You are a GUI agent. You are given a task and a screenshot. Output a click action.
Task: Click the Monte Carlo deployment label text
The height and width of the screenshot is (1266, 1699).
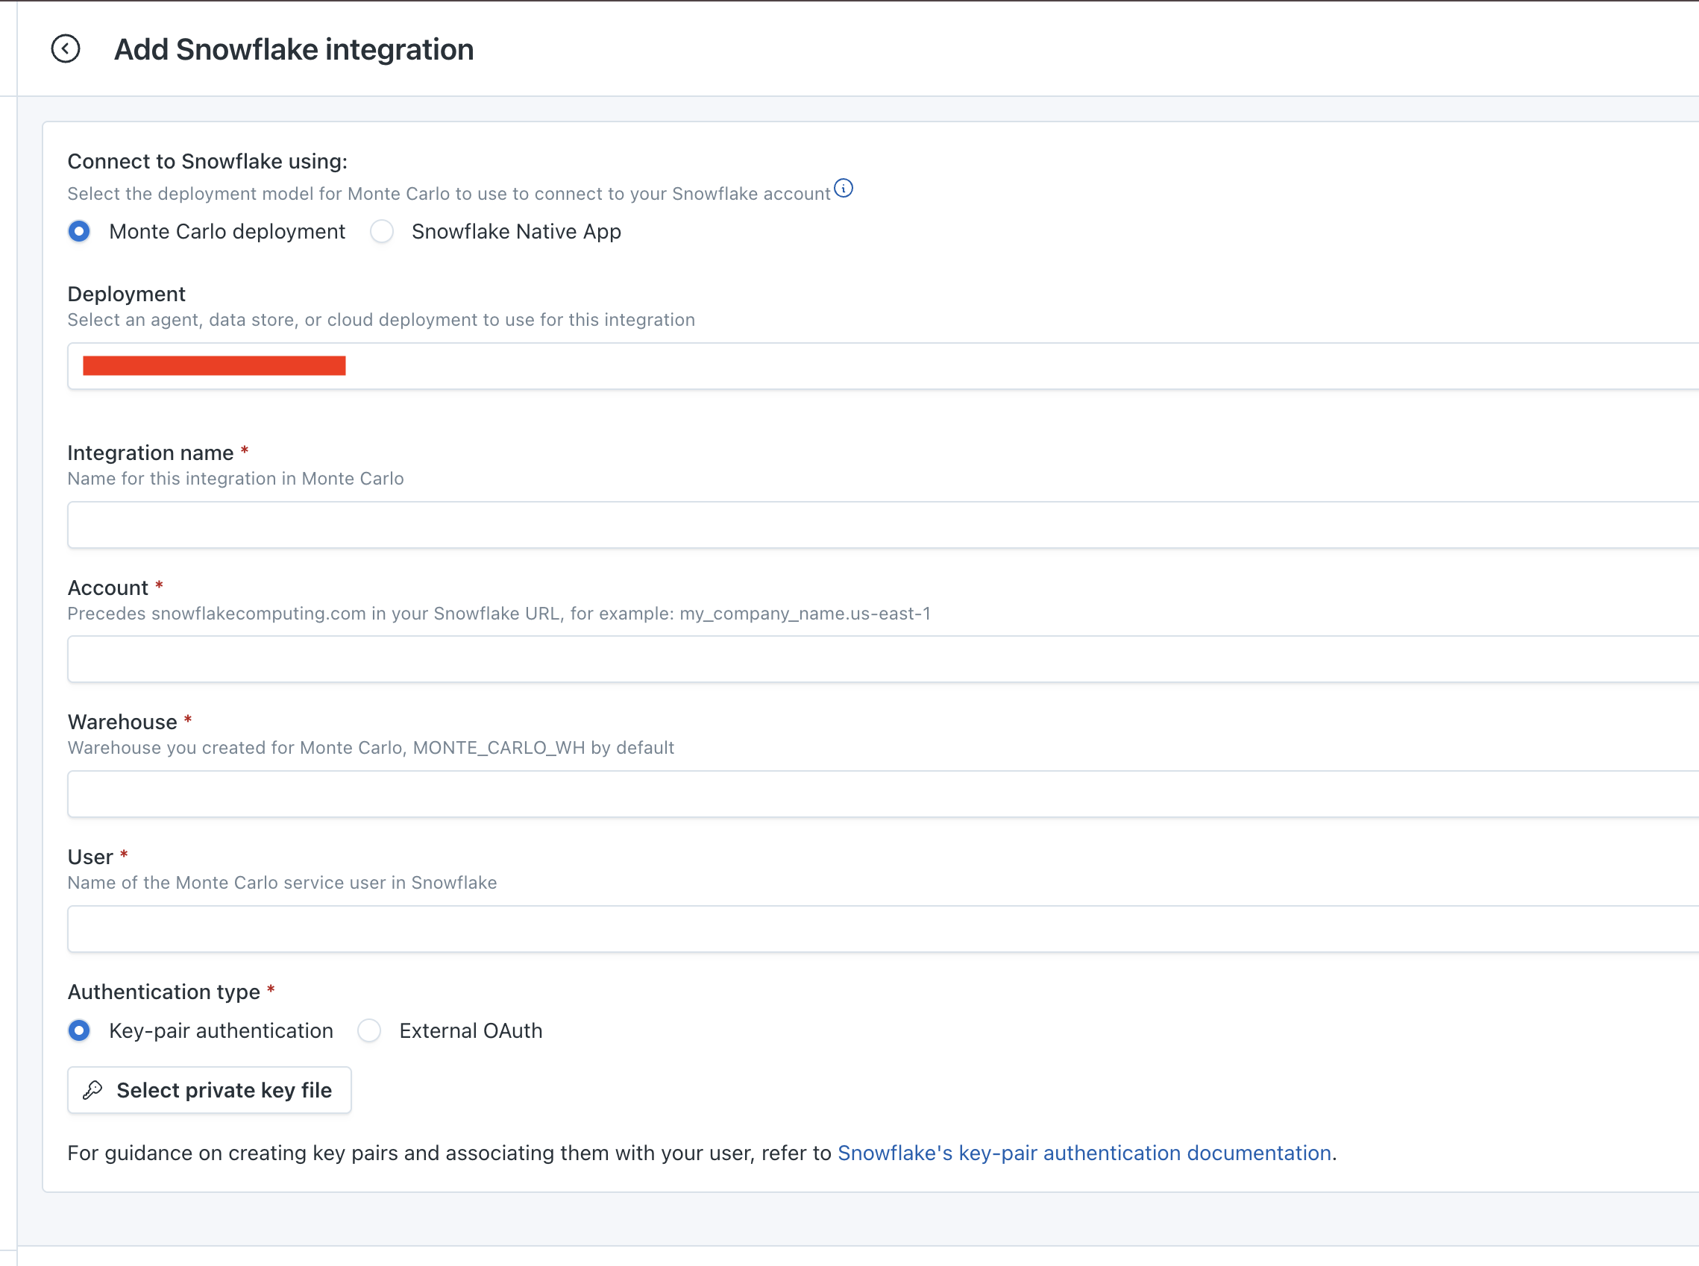pyautogui.click(x=227, y=231)
